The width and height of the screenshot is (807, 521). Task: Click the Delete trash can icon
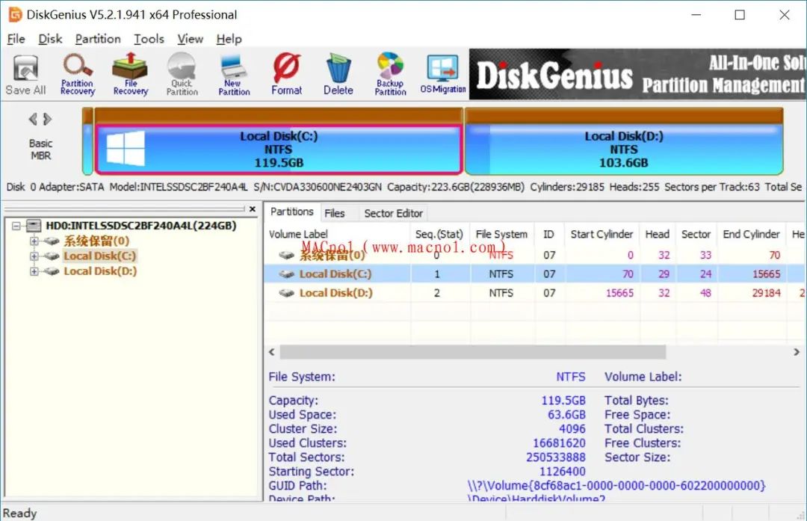[x=338, y=75]
